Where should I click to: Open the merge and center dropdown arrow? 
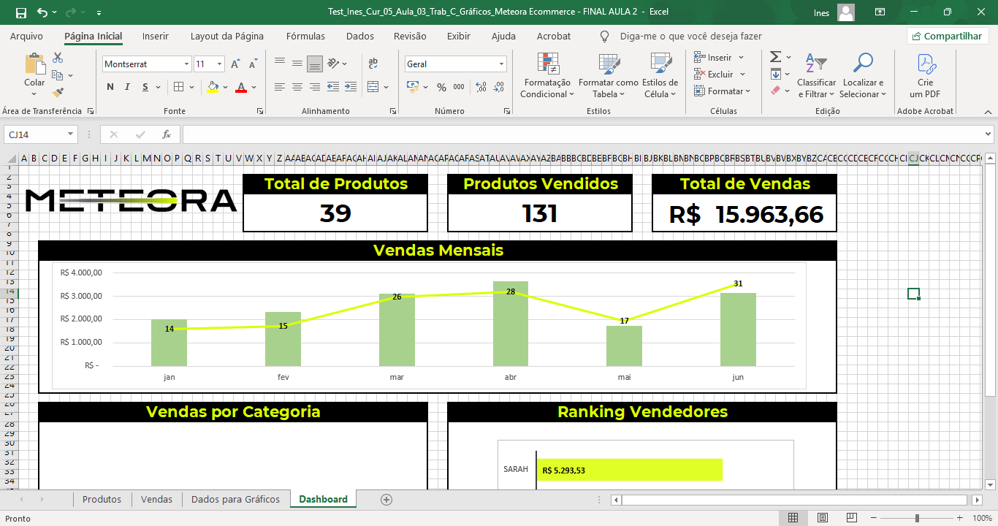coord(386,87)
